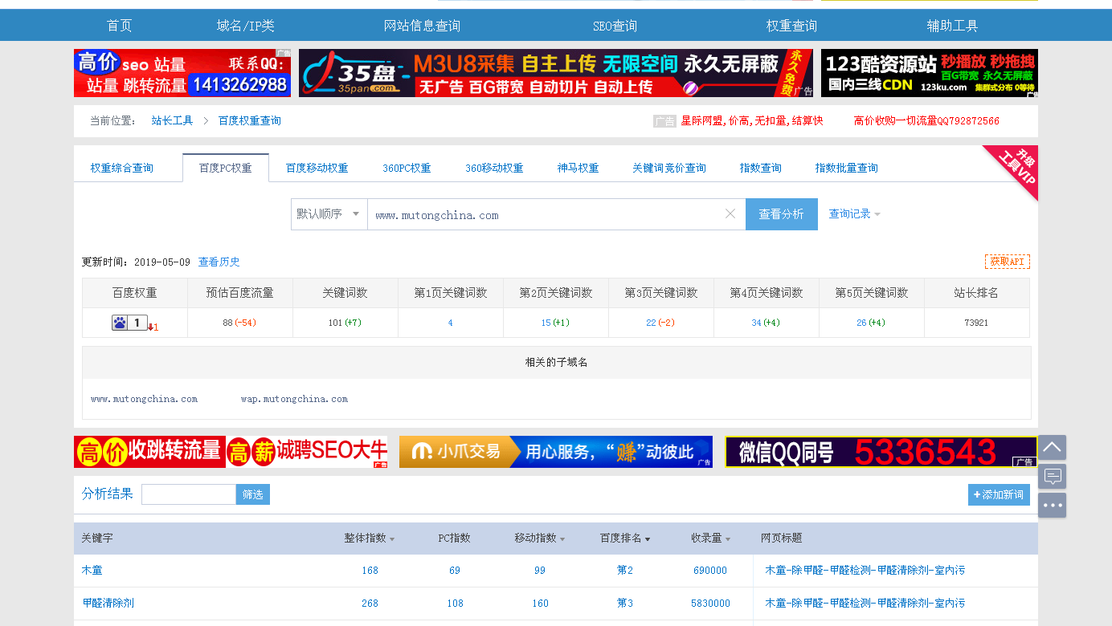Click 第5页关键词数 value 26
Screen dimensions: 1112x626
coord(861,323)
